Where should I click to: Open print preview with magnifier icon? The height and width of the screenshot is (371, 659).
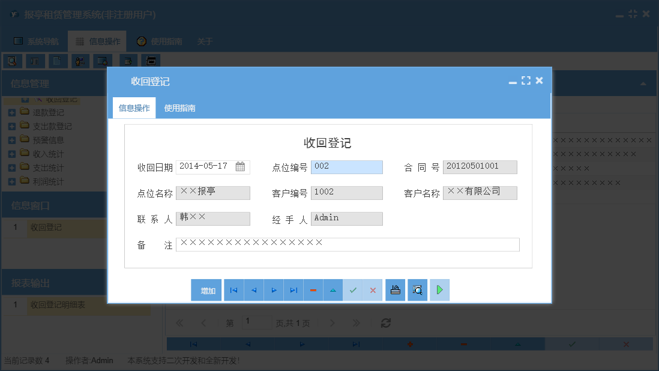click(x=417, y=290)
